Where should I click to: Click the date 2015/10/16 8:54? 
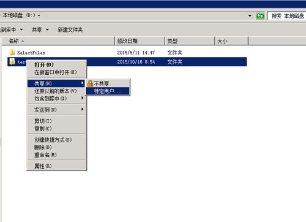[136, 62]
